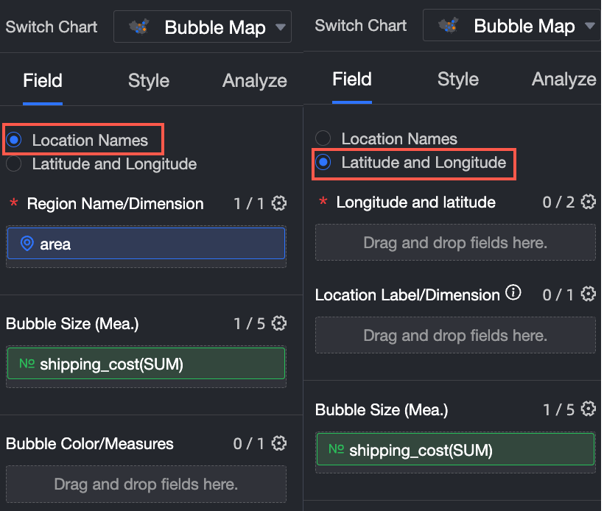
Task: Switch to Style tab in left panel
Action: [149, 81]
